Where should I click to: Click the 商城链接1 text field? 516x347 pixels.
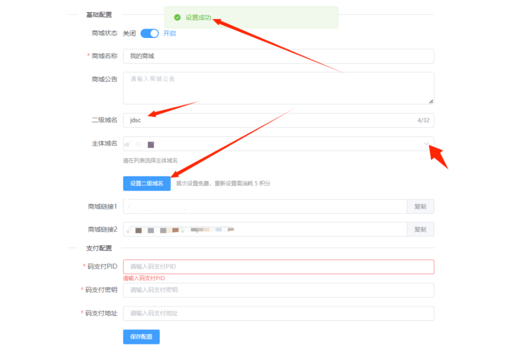pyautogui.click(x=264, y=207)
